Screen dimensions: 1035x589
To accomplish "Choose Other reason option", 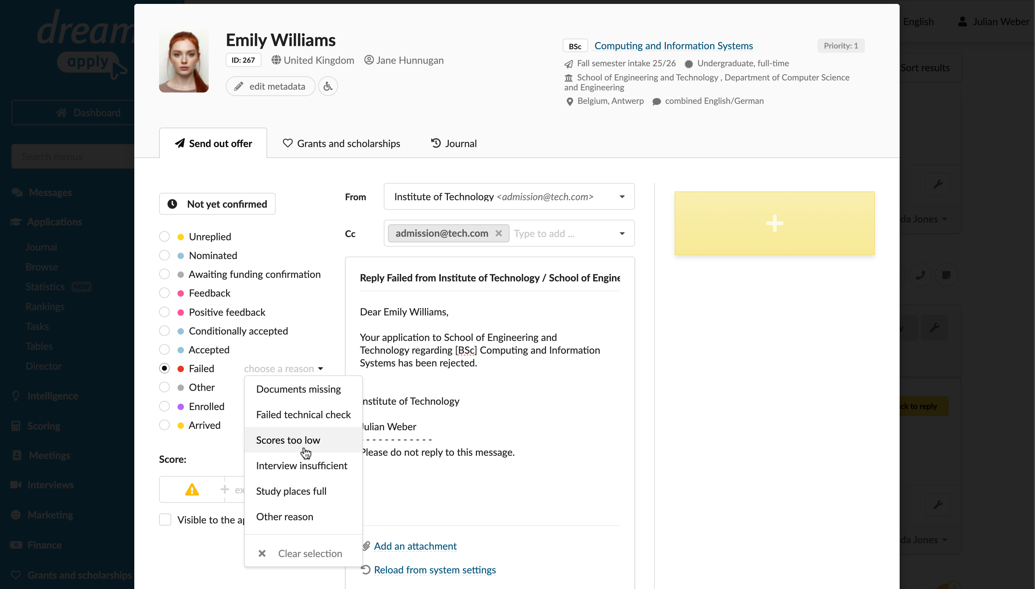I will [x=303, y=517].
